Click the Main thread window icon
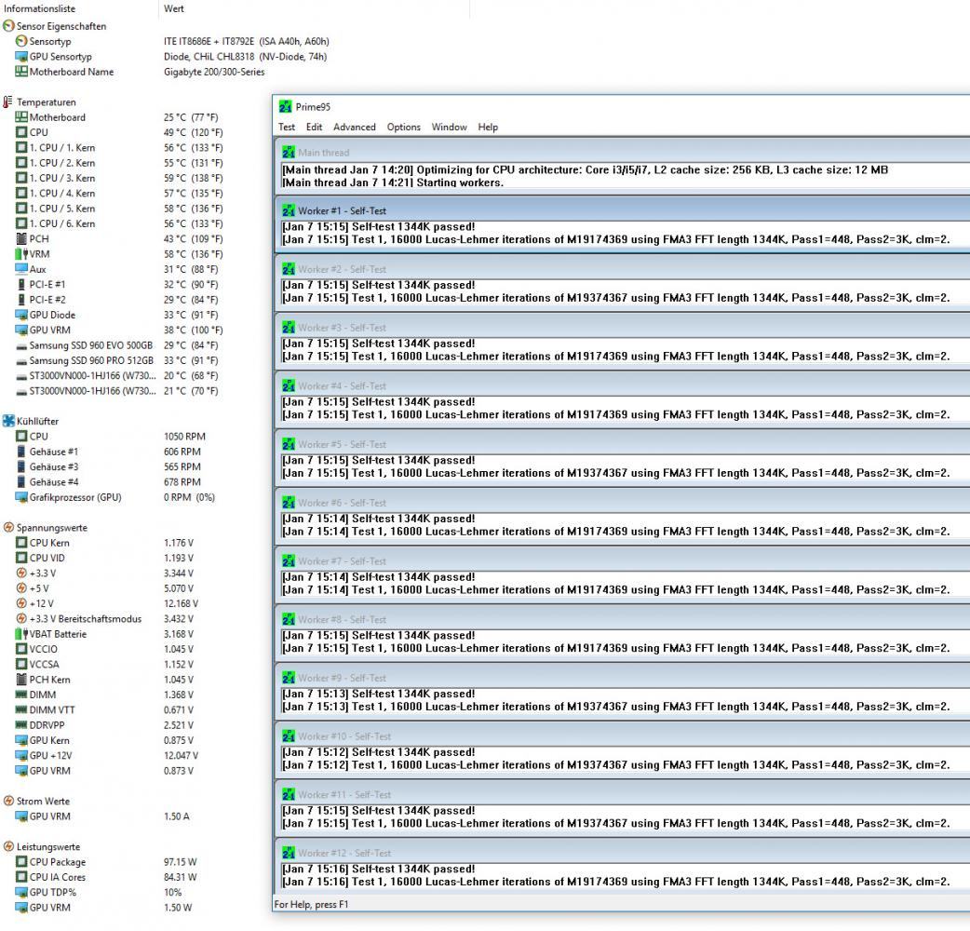This screenshot has width=970, height=931. click(x=289, y=152)
